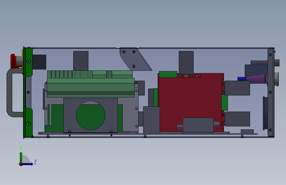The image size is (286, 185).
Task: Select the dark block above the heat sink
Action: (x=81, y=61)
